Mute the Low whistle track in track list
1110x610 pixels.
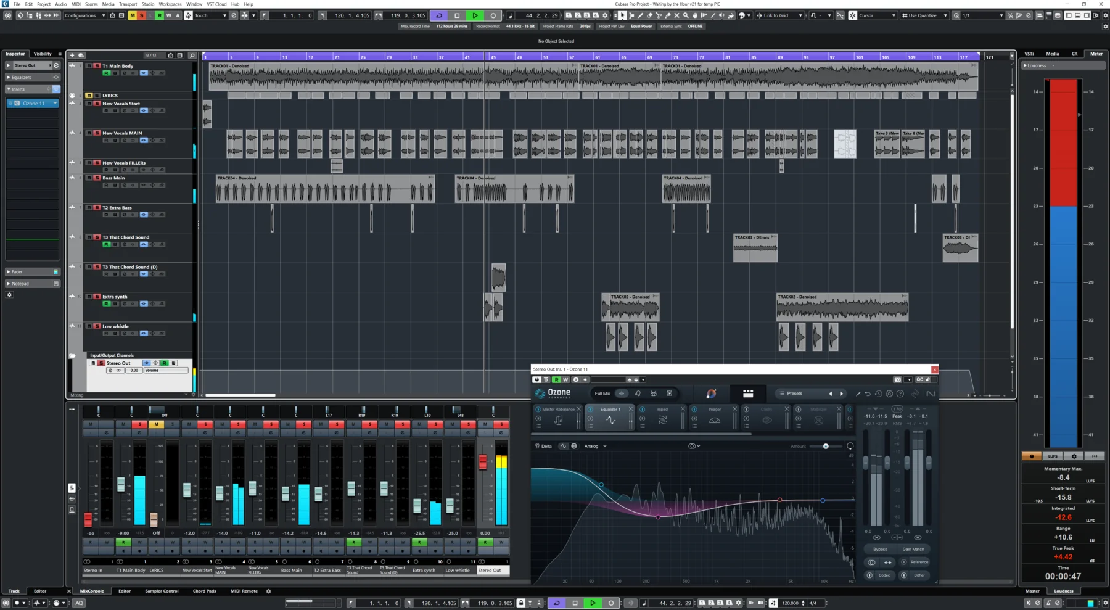[x=89, y=326]
